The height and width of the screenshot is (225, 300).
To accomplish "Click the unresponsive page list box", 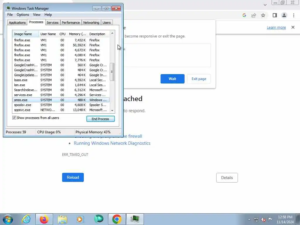I will (x=167, y=55).
